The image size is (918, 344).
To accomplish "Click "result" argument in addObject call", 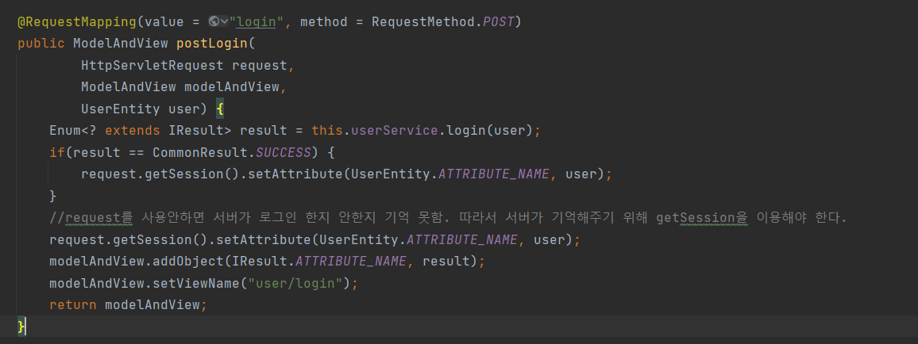I will click(446, 262).
